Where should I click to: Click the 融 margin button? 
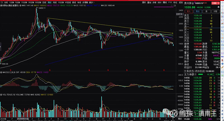(206, 11)
